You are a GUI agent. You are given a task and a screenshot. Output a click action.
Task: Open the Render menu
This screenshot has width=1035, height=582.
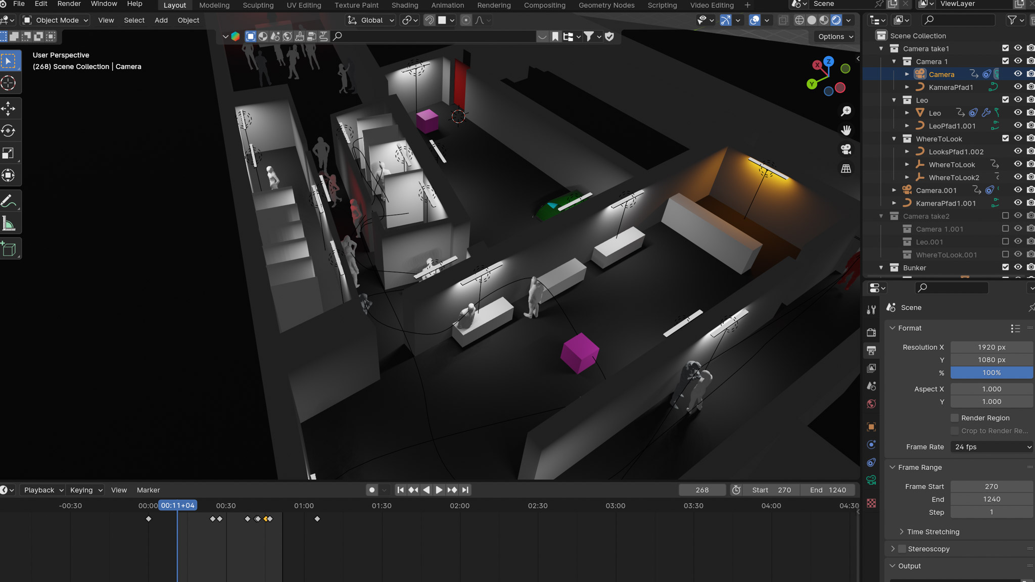tap(69, 4)
